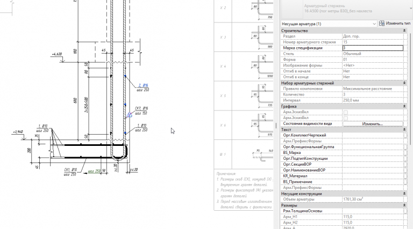413x229 pixels.
Task: Click Изменить... for Состояния видимости вида
Action: (373, 124)
